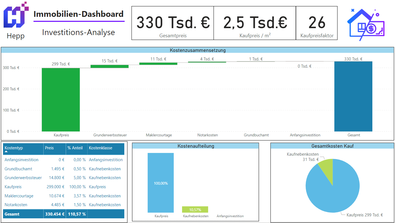Click the Grunderwerbssteuer waterfall bar
Screen dimensions: 395x223
109,66
